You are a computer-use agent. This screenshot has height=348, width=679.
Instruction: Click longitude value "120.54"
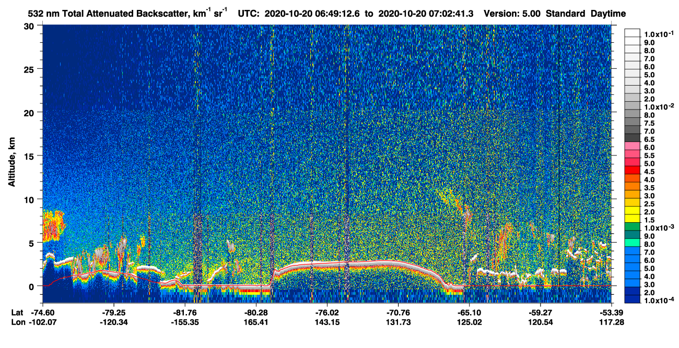540,322
